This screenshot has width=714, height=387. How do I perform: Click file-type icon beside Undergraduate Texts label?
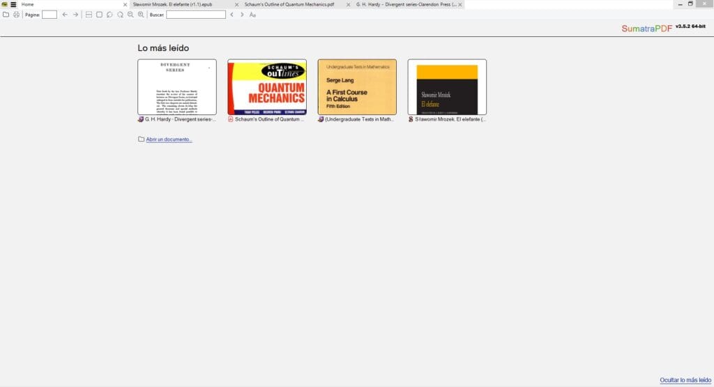(x=321, y=119)
